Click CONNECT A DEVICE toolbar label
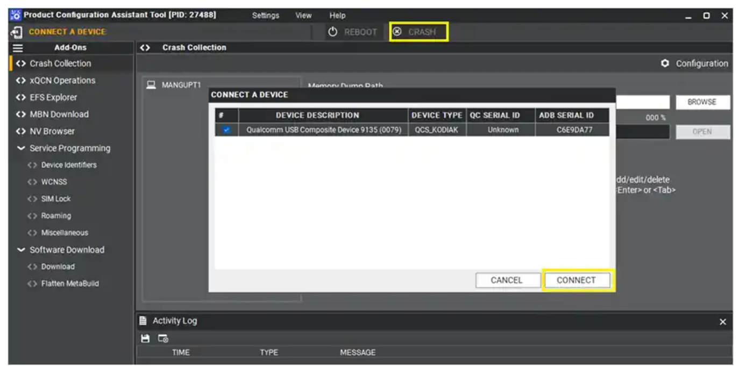This screenshot has width=739, height=368. point(67,32)
